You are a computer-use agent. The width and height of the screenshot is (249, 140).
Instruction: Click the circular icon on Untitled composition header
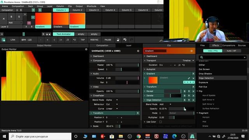pyautogui.click(x=138, y=51)
